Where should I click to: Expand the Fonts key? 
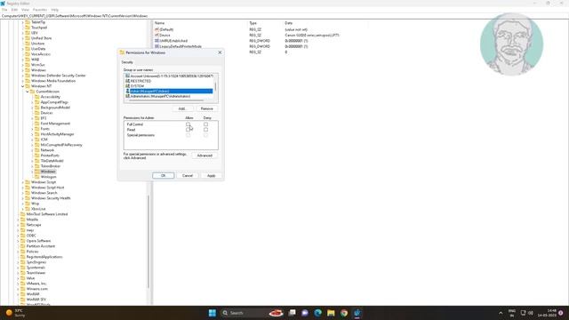coord(32,129)
